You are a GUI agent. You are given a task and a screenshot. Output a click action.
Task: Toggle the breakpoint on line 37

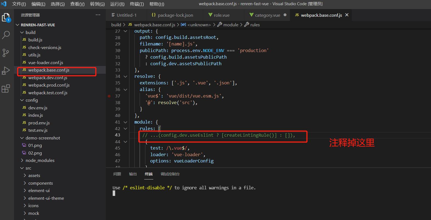coord(109,96)
